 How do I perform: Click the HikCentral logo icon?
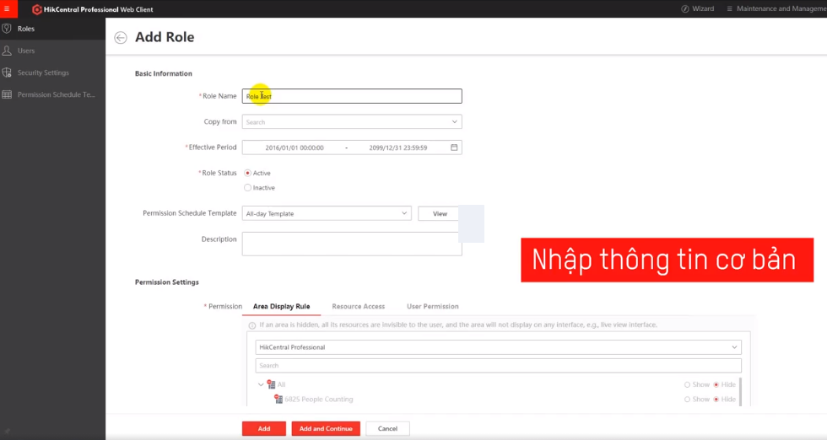click(x=36, y=9)
